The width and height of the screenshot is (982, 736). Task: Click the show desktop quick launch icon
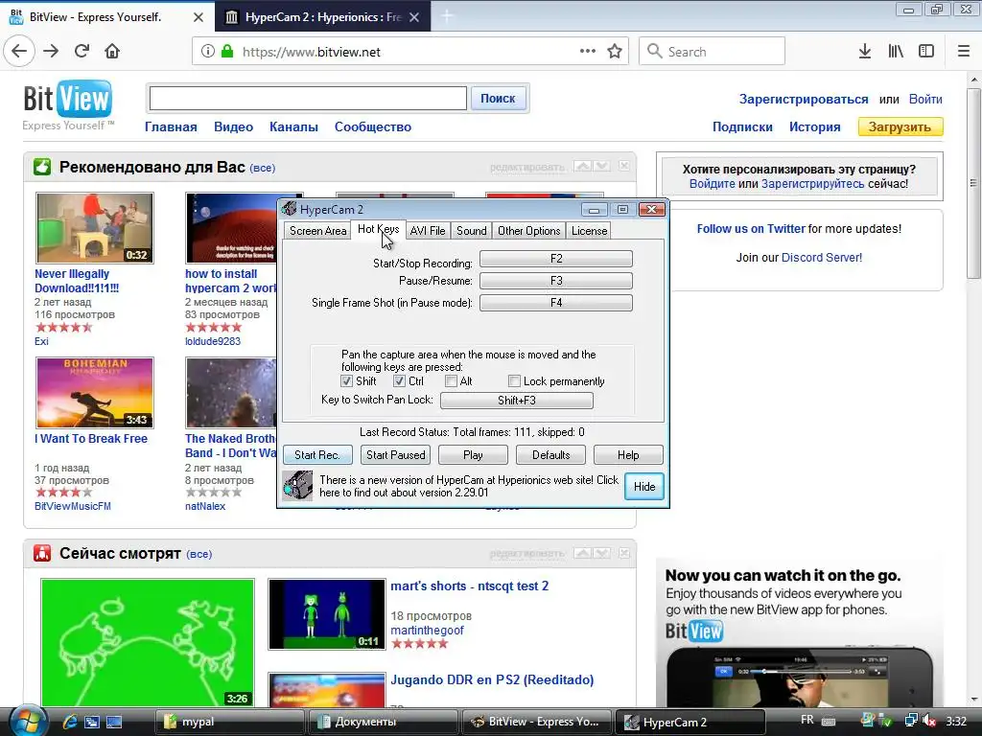[x=114, y=722]
